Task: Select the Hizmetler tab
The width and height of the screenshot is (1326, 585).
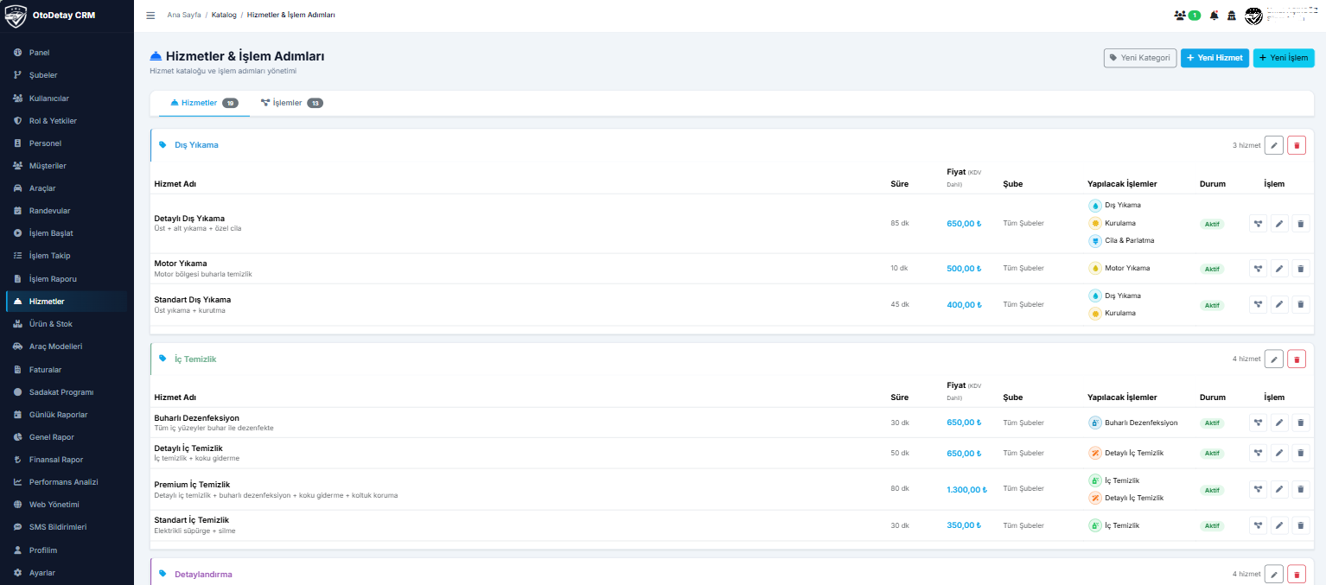Action: pos(204,103)
